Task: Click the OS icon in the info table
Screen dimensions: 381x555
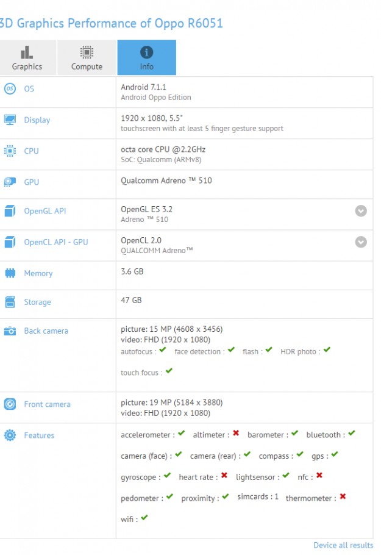Action: tap(10, 89)
